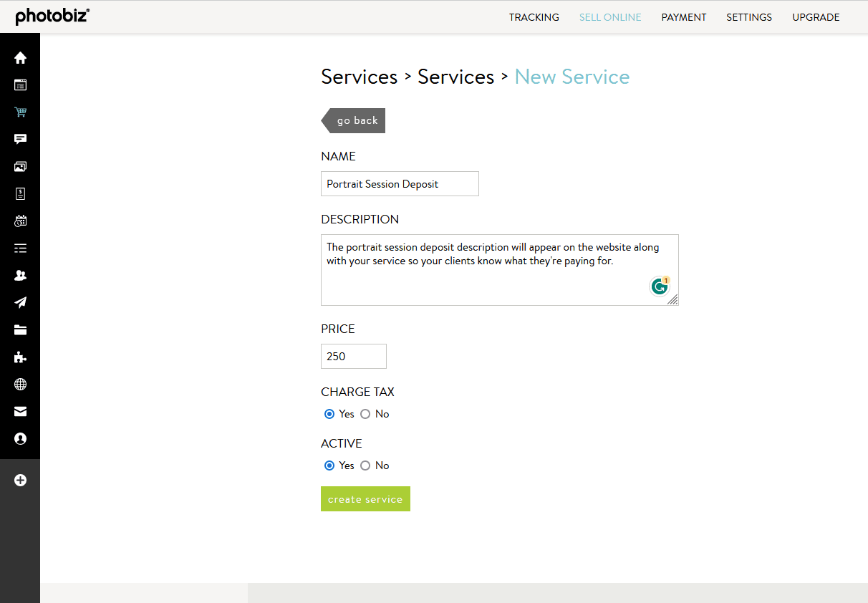Image resolution: width=868 pixels, height=603 pixels.
Task: Click the go back button
Action: 357,120
